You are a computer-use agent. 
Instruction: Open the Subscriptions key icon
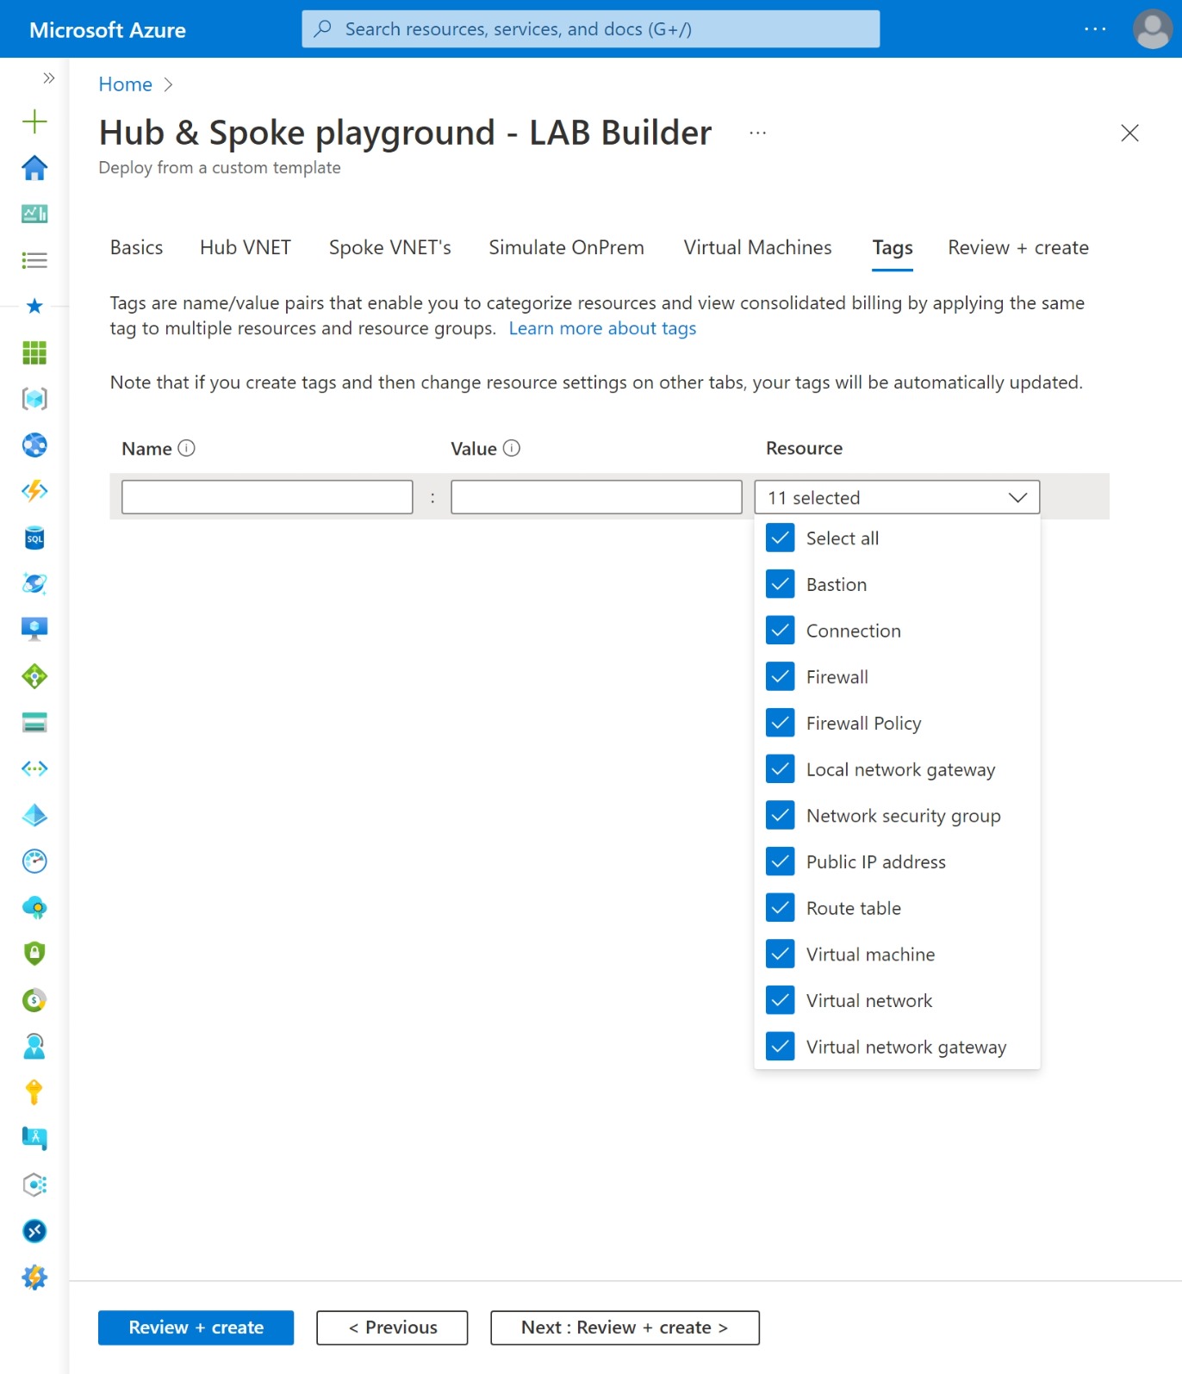tap(34, 1092)
